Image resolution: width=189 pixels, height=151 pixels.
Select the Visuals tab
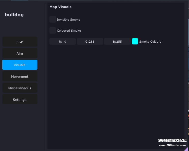pyautogui.click(x=20, y=65)
